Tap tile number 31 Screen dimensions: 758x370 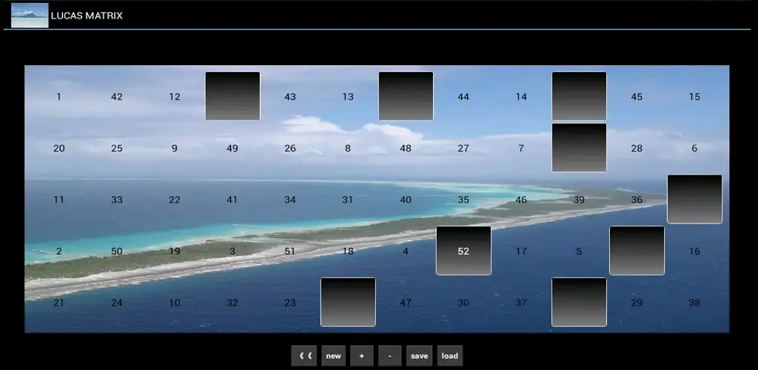[348, 200]
